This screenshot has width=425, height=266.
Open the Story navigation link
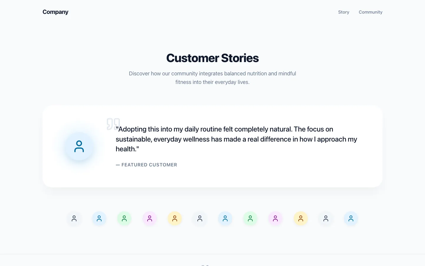point(344,12)
